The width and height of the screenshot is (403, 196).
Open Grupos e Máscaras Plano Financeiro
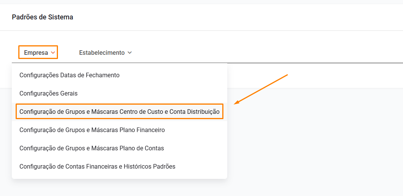92,130
